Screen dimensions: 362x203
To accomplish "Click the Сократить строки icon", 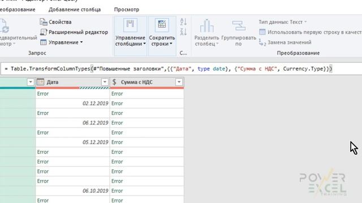I will tap(162, 25).
